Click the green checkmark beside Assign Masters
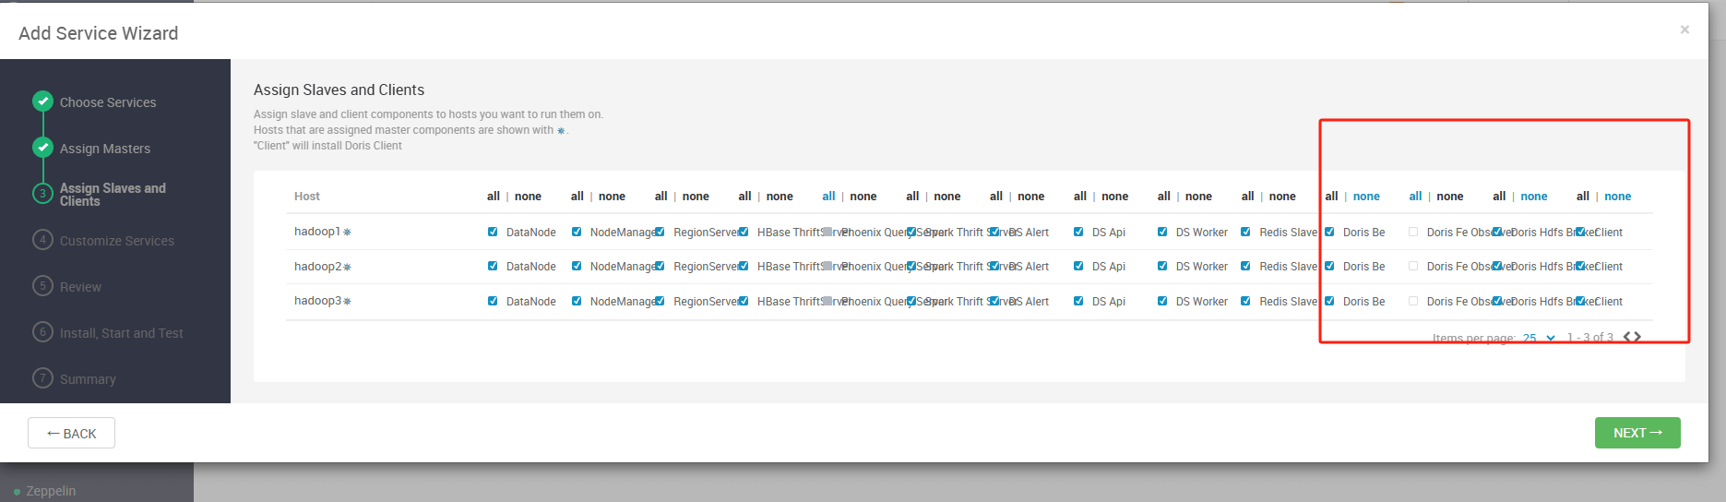This screenshot has height=502, width=1726. tap(42, 148)
